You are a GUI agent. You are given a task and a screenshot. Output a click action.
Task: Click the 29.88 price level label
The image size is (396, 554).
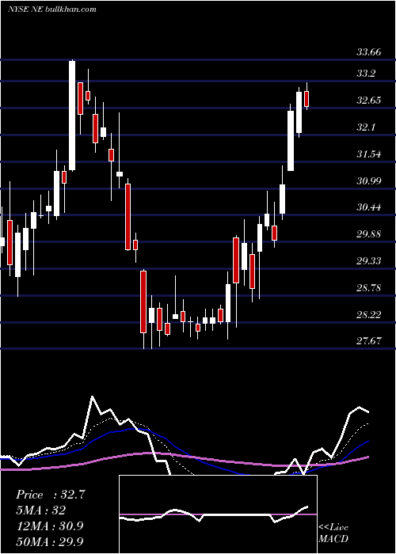369,234
